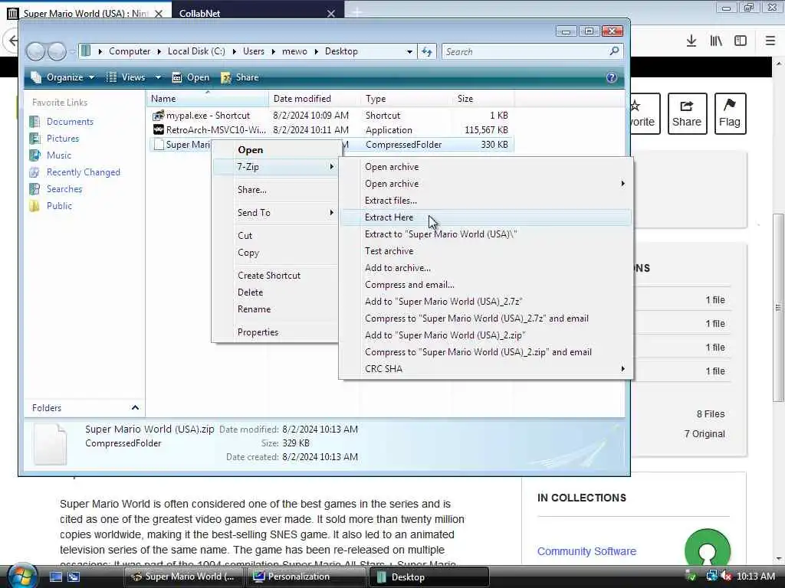
Task: Expand the CRC SHA submenu
Action: (x=485, y=369)
